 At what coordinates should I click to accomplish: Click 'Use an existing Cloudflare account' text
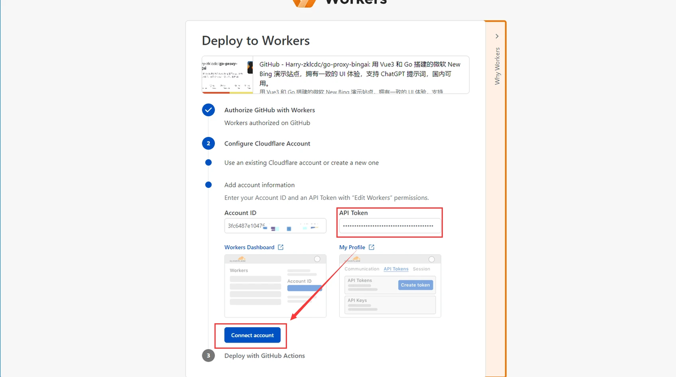[301, 162]
